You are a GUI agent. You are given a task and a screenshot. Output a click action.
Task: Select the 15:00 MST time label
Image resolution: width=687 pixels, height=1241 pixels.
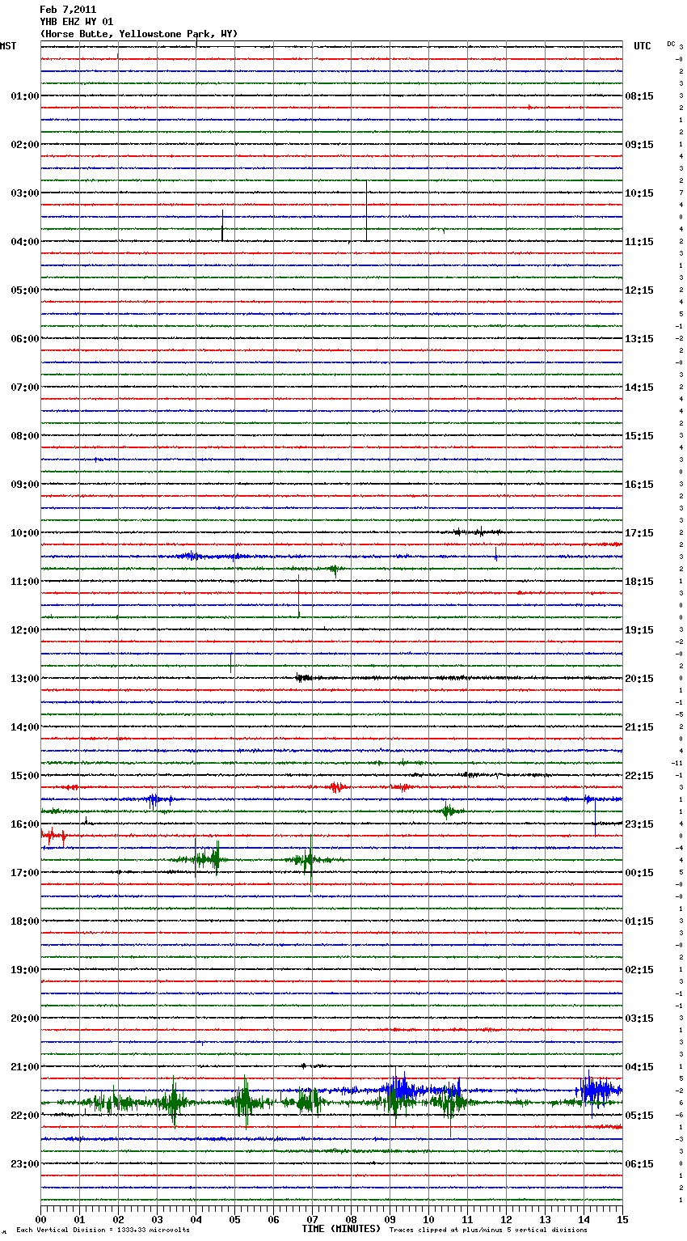[x=25, y=776]
